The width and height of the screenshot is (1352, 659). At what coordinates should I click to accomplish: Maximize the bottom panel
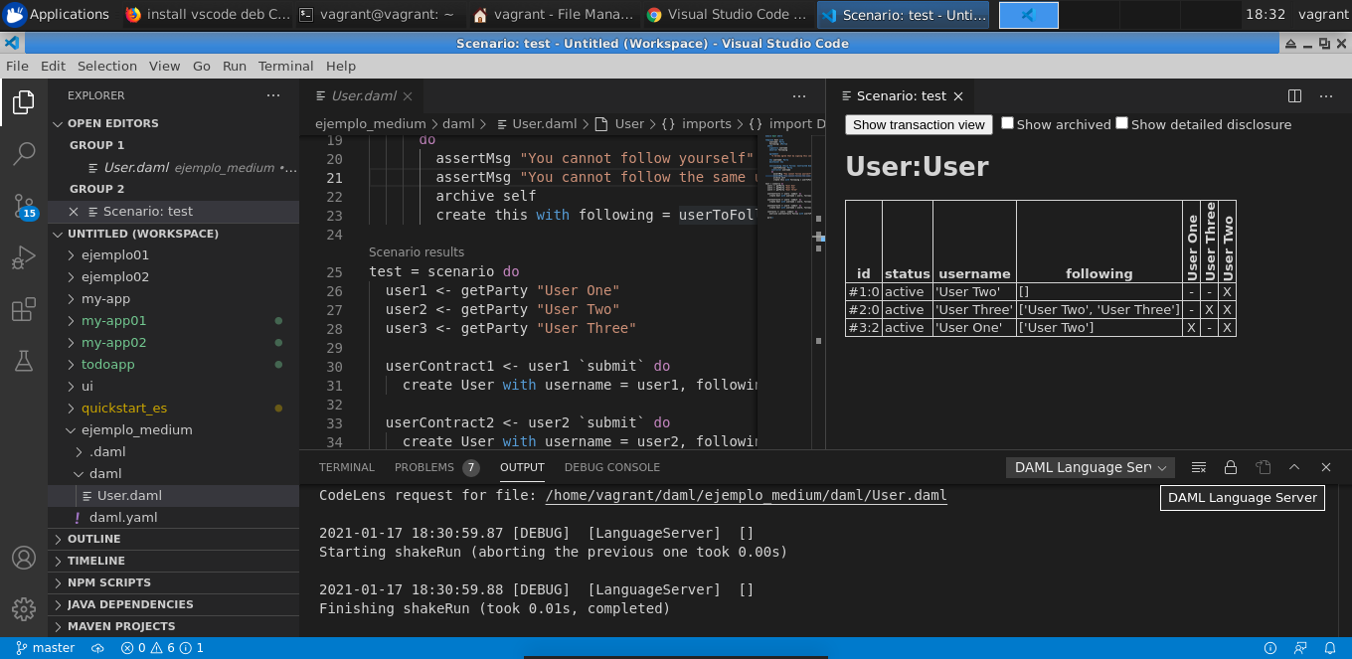(1294, 467)
